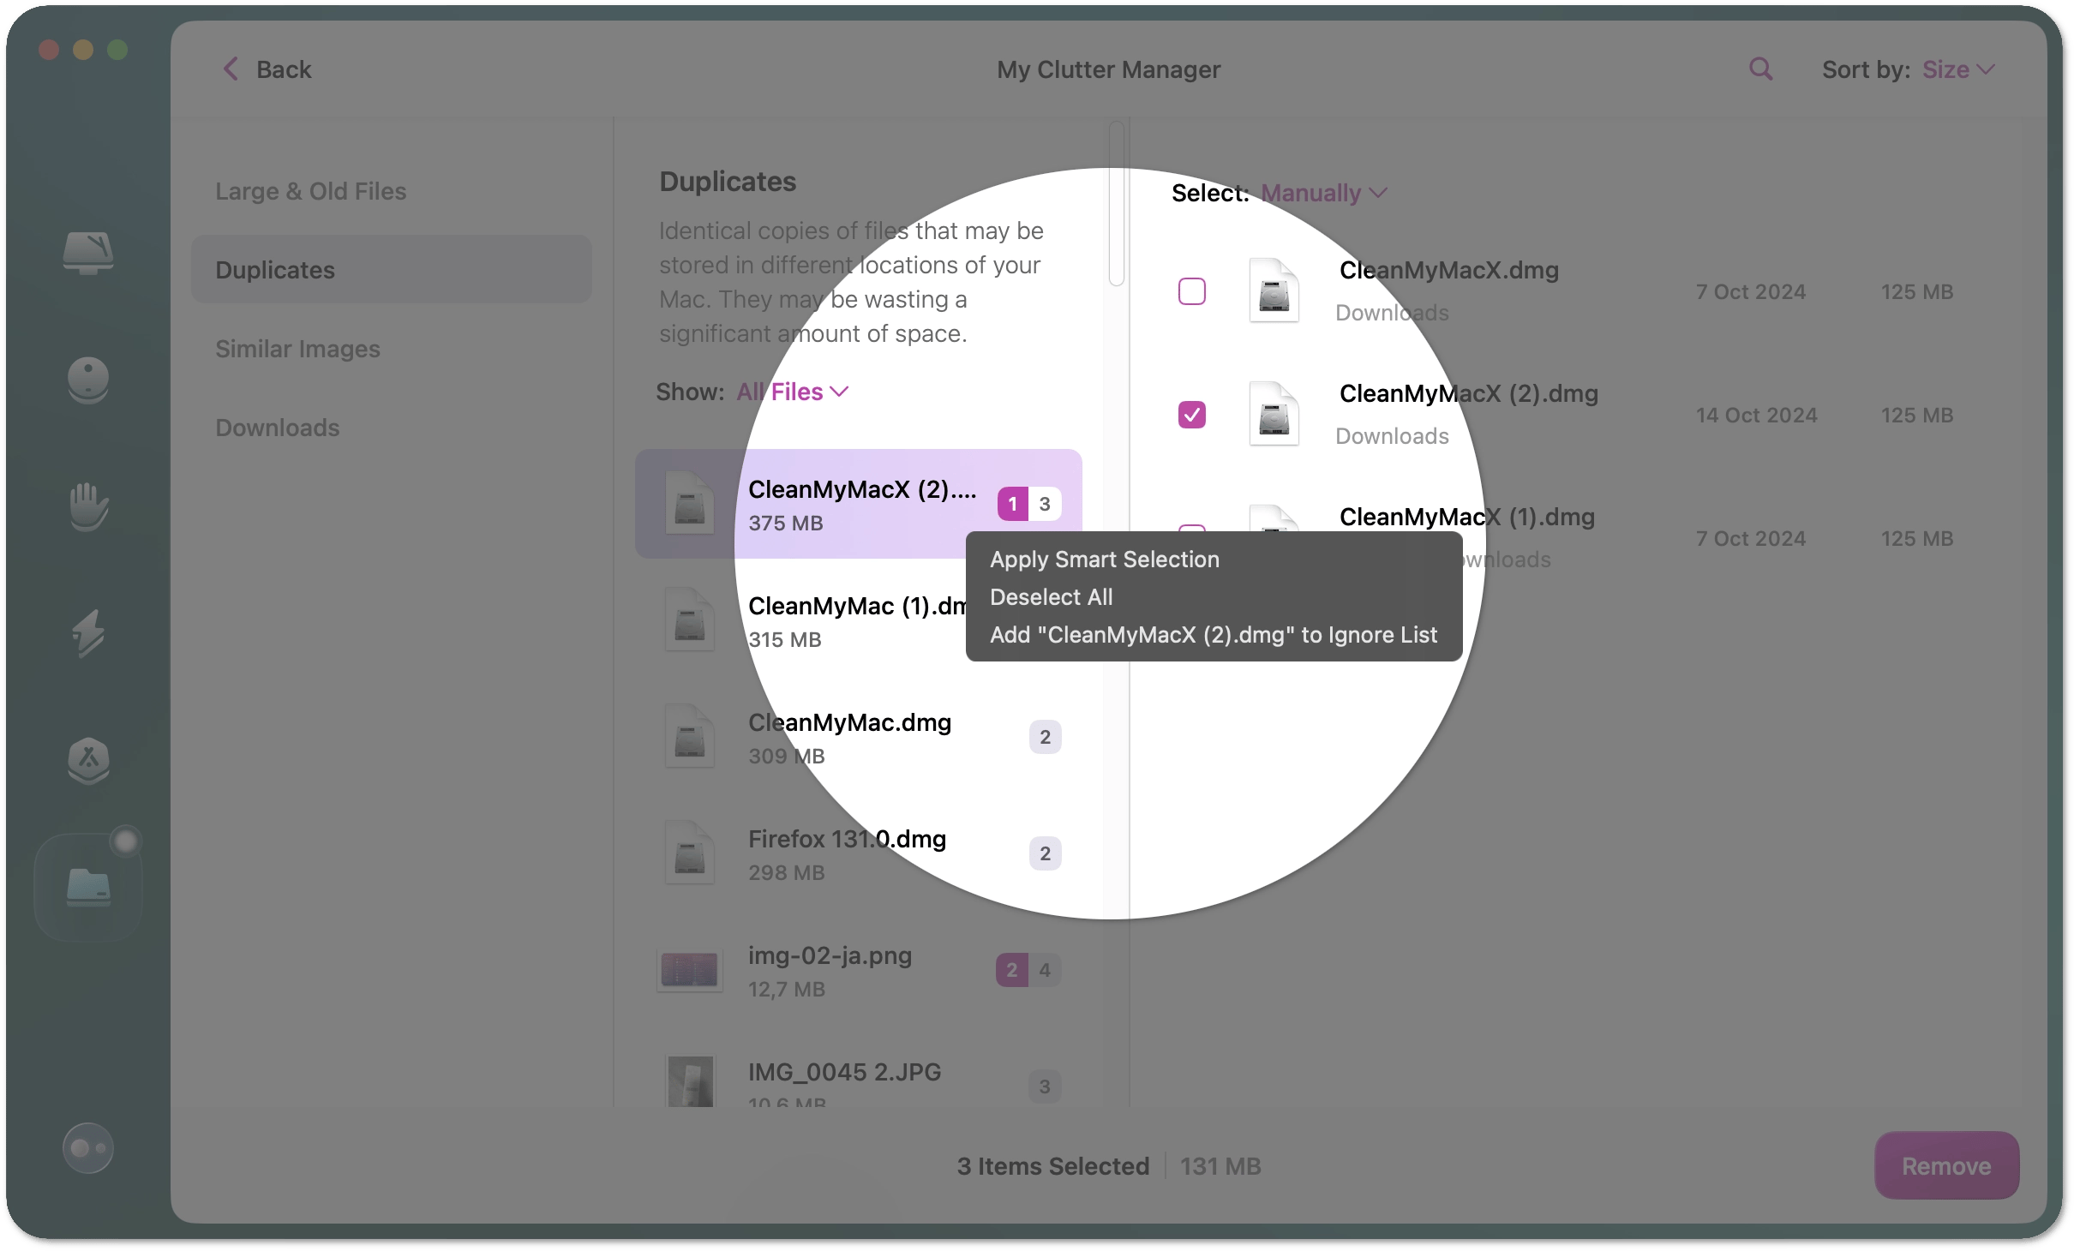2074x1251 pixels.
Task: Click the 3 Items Selected status text
Action: pos(1052,1165)
